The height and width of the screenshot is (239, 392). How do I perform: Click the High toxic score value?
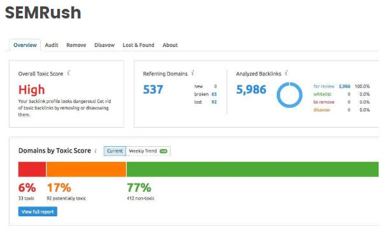pyautogui.click(x=32, y=90)
